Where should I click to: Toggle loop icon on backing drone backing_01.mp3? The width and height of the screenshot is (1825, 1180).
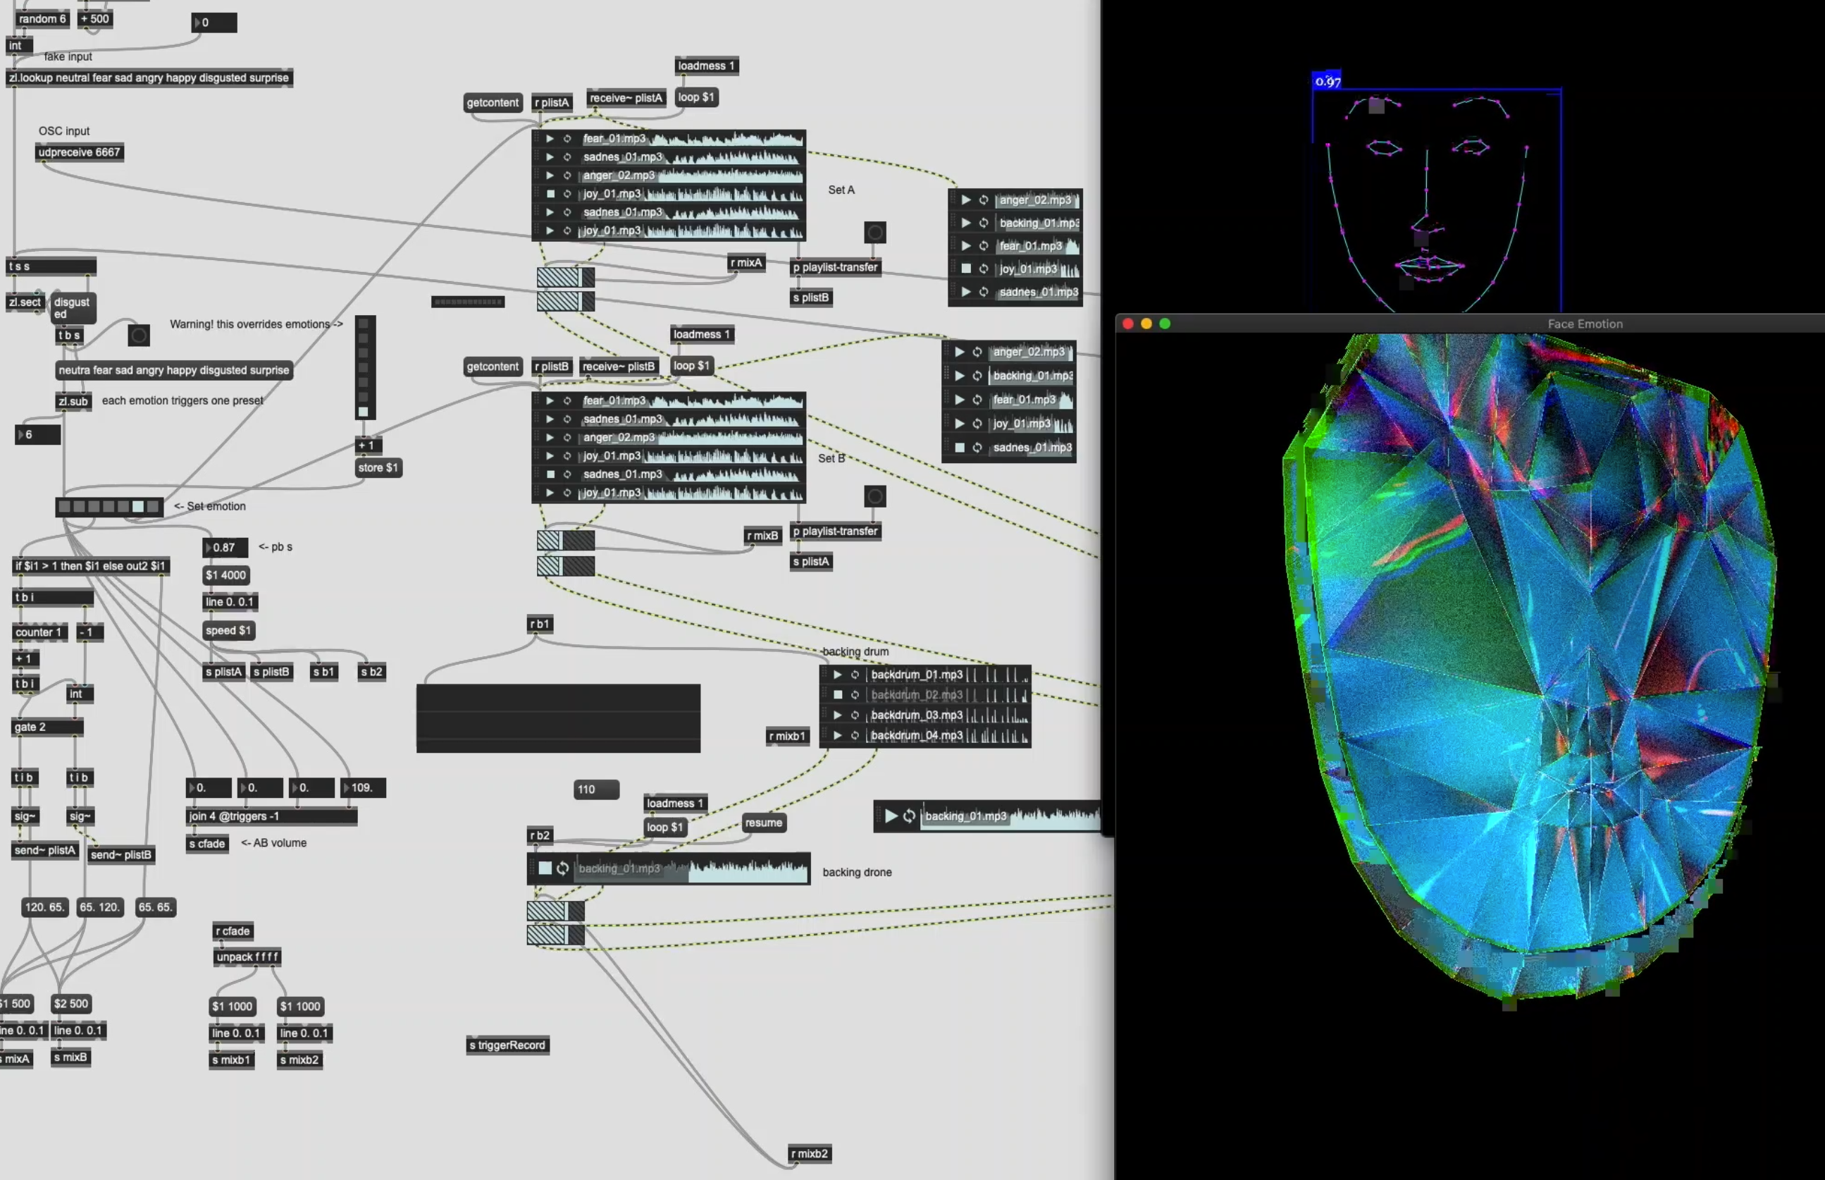[x=563, y=868]
